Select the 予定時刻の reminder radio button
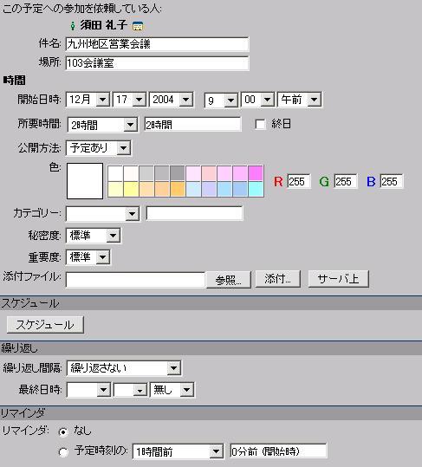The width and height of the screenshot is (422, 467). pos(63,452)
